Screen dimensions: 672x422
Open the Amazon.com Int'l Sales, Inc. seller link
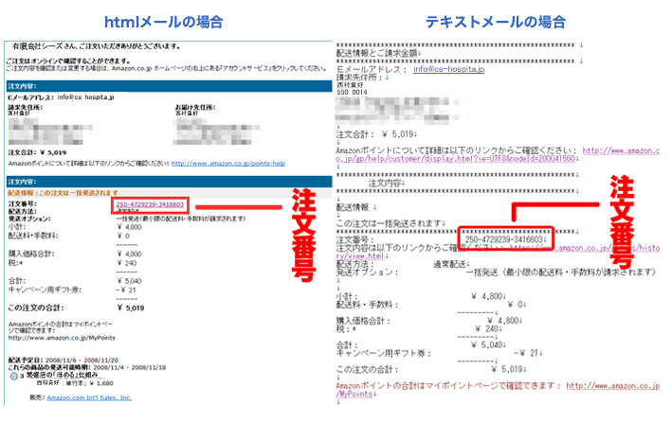89,397
